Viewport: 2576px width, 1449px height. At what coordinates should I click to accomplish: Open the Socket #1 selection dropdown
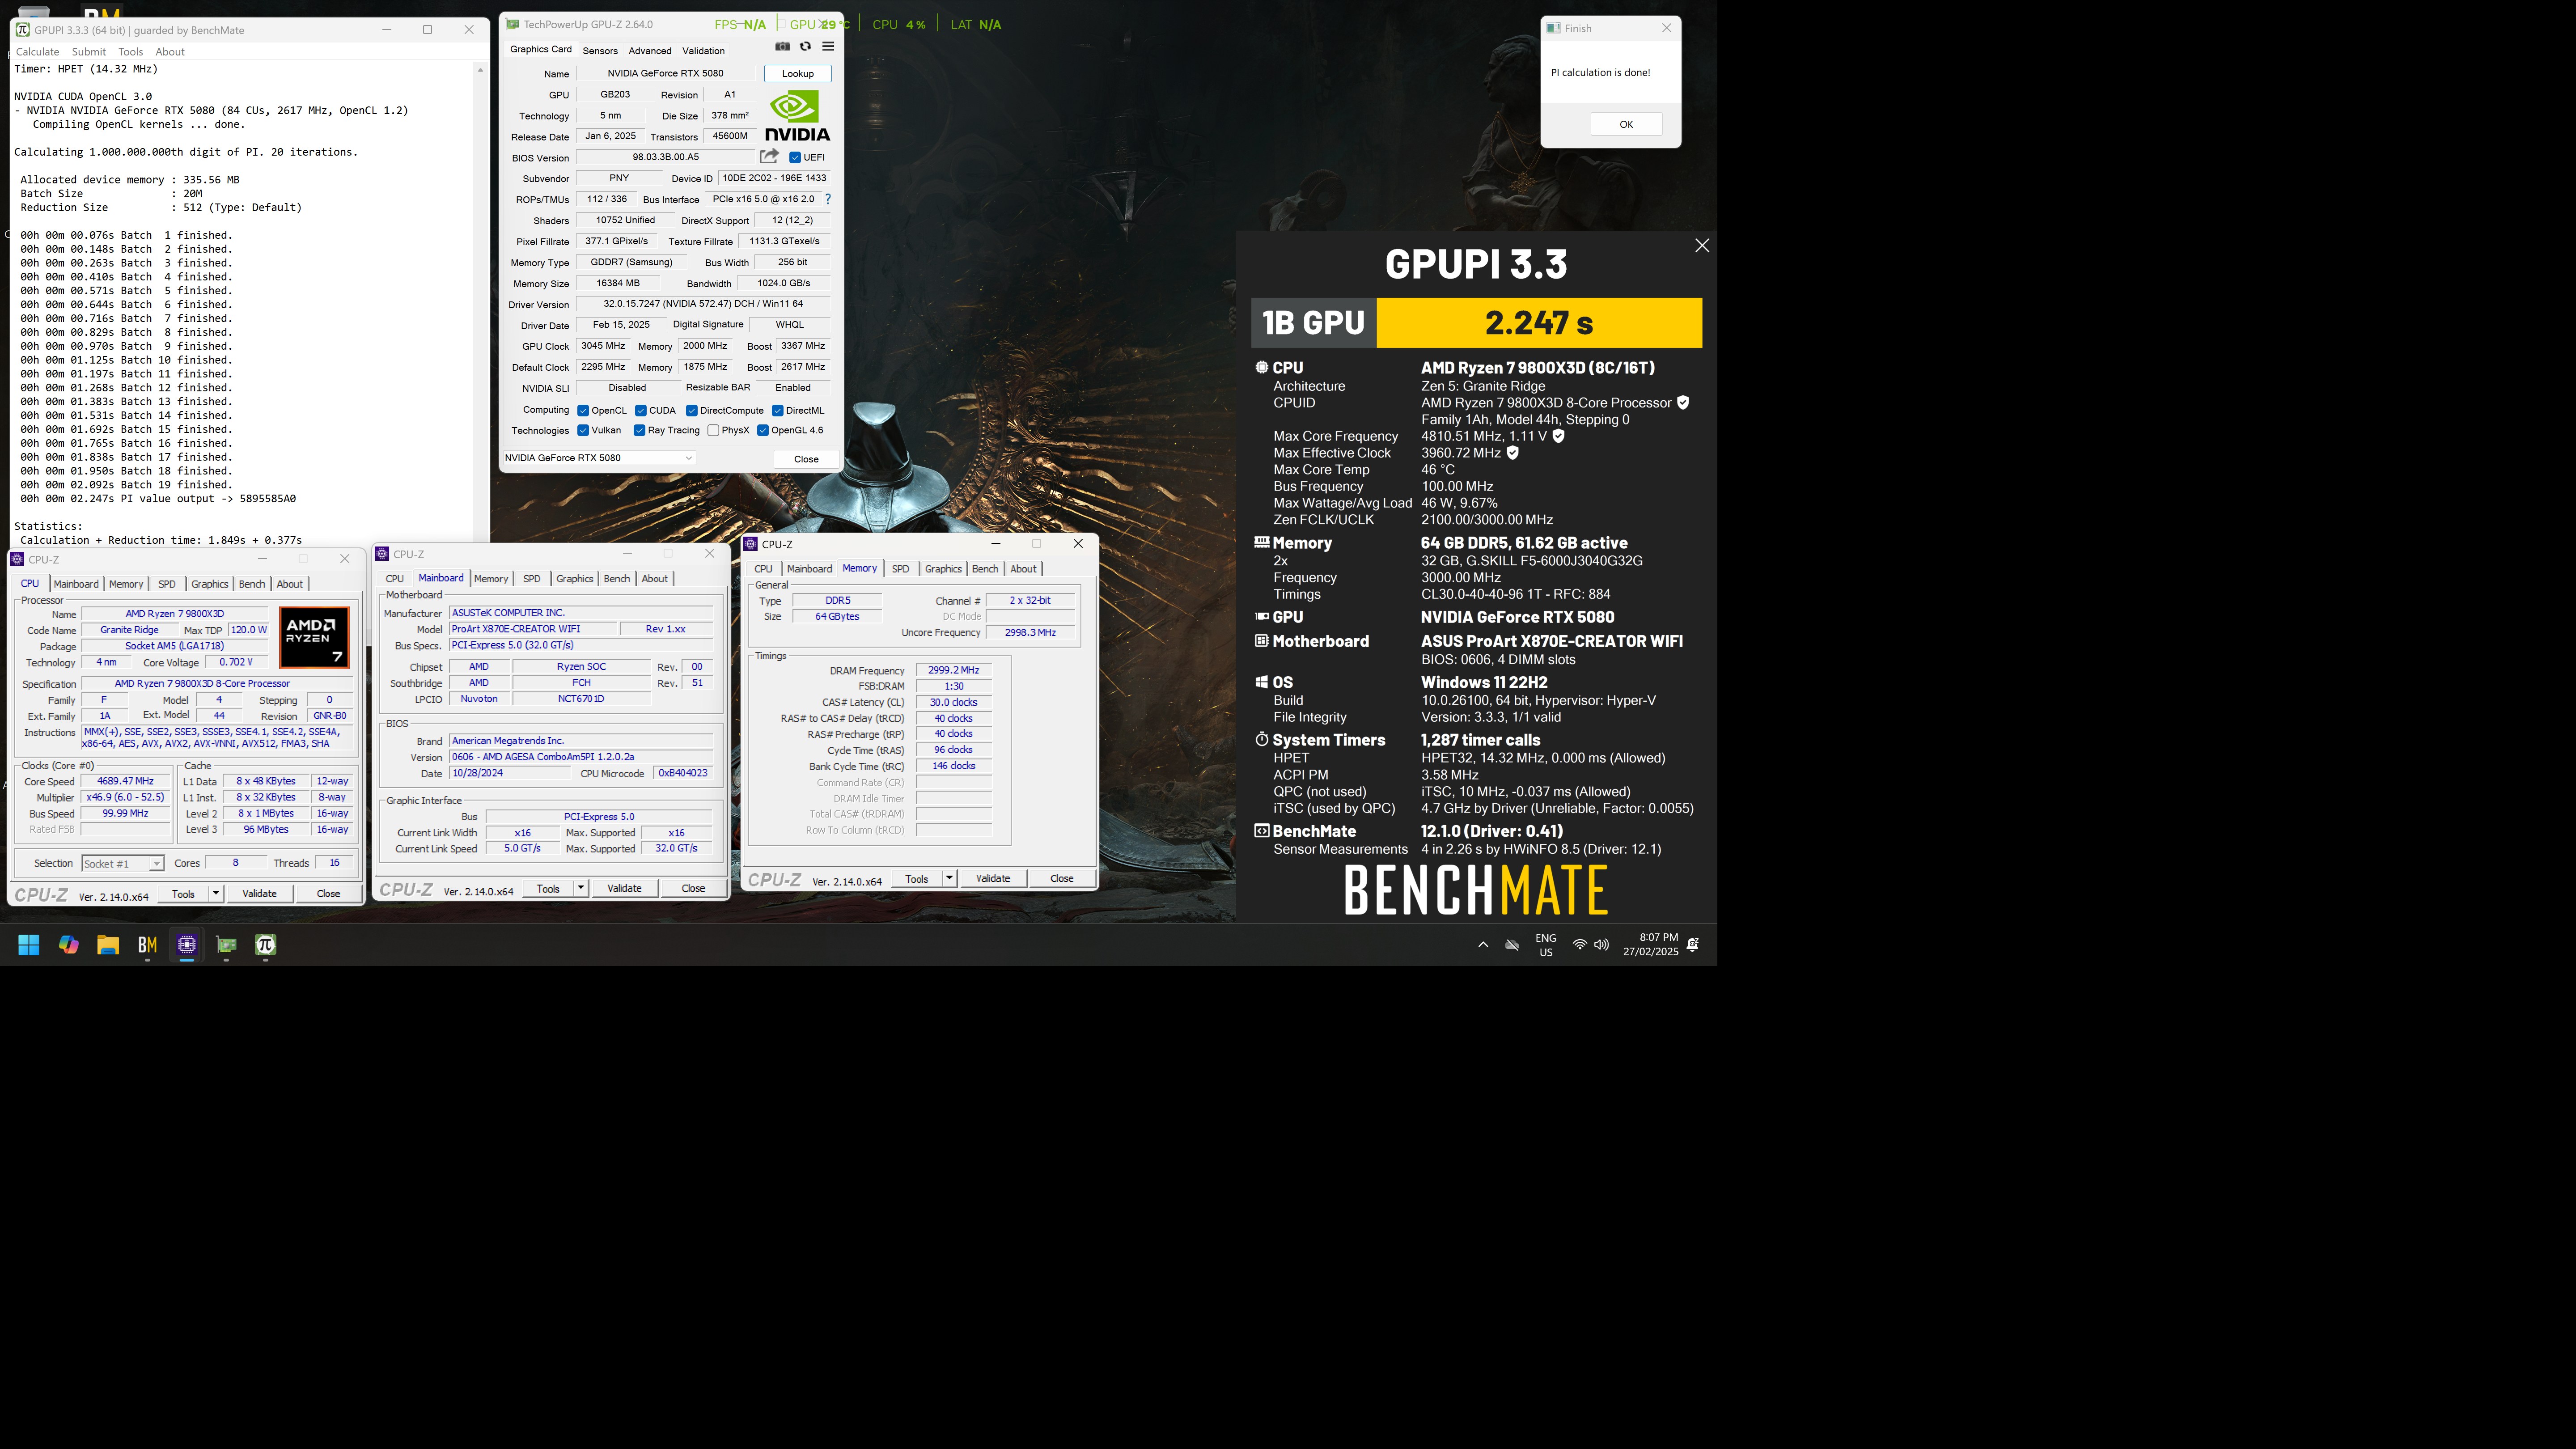122,863
